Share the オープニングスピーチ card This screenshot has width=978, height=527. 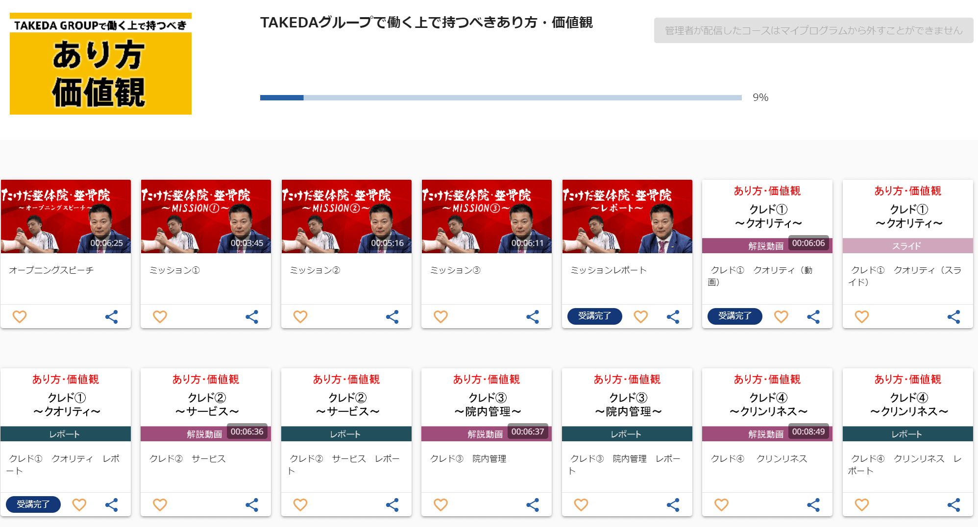(112, 317)
